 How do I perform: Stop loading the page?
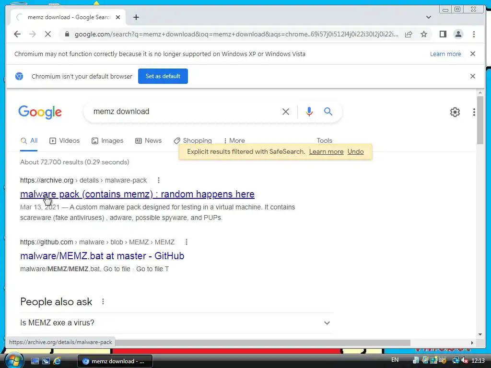click(48, 34)
